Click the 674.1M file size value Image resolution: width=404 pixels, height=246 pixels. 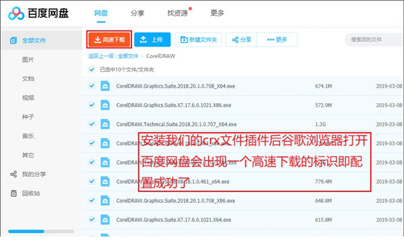pyautogui.click(x=323, y=86)
